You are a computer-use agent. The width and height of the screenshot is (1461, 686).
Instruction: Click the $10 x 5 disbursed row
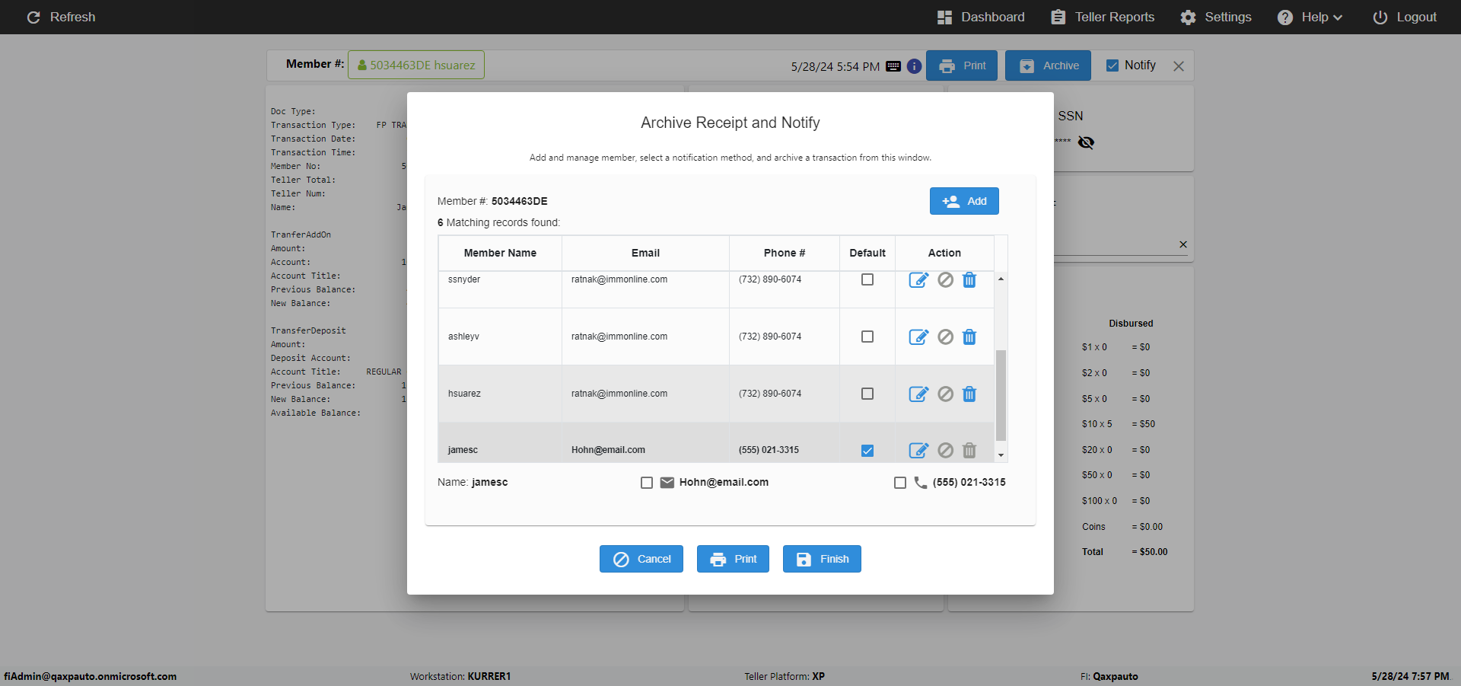[x=1119, y=424]
